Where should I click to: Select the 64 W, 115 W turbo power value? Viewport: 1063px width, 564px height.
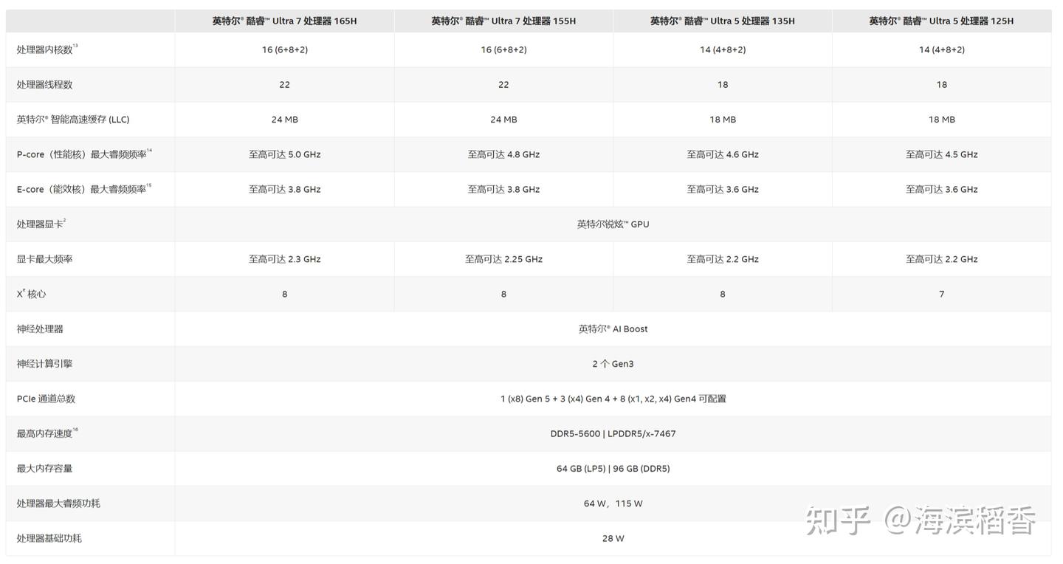(x=613, y=503)
